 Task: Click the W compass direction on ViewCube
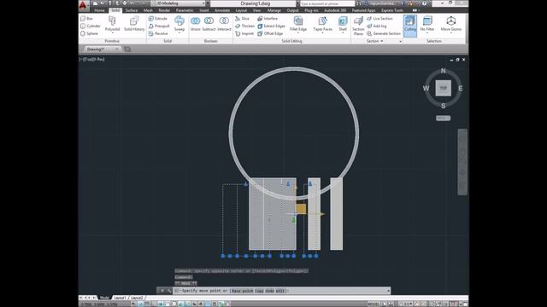tap(426, 88)
